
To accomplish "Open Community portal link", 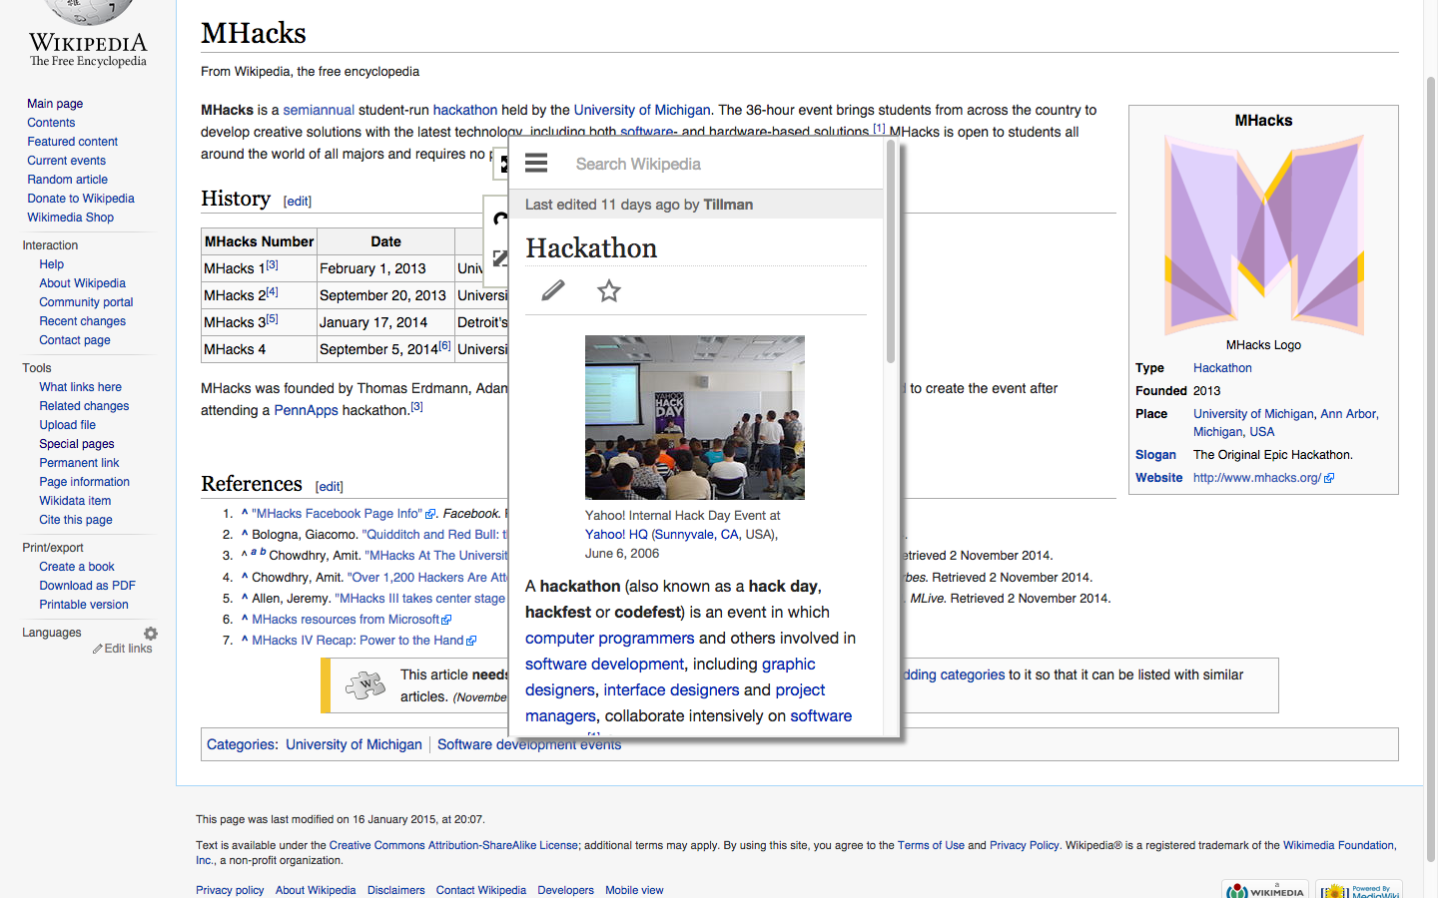I will 86,302.
